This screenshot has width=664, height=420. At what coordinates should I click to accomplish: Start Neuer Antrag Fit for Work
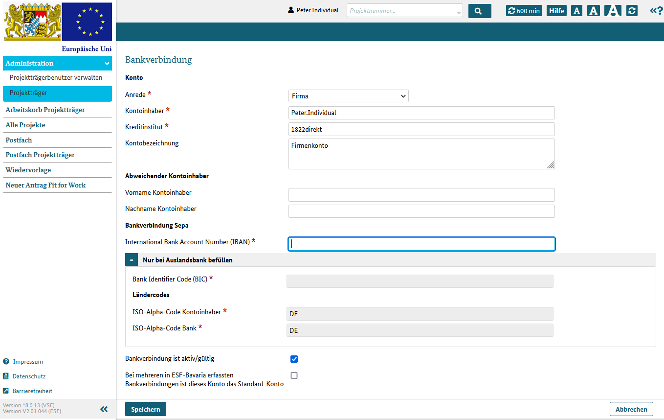point(45,186)
